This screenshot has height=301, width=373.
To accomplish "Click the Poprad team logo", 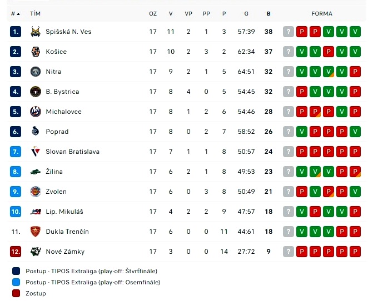I will 36,132.
